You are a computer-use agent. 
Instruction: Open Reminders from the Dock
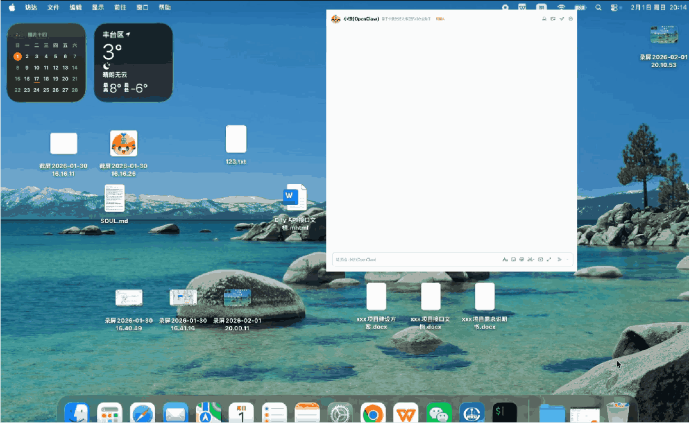[x=274, y=413]
